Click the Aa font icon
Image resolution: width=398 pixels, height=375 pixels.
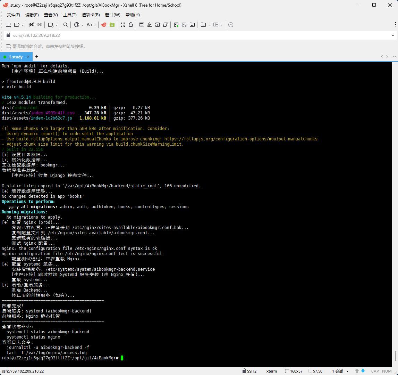pyautogui.click(x=89, y=25)
